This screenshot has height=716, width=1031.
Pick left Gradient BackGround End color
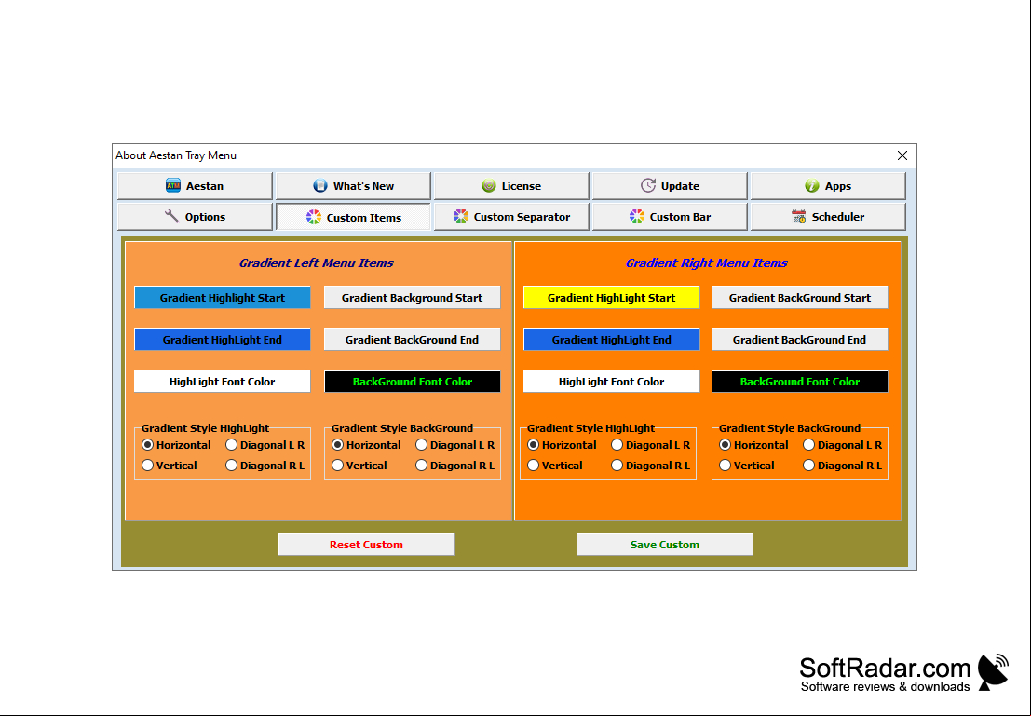[x=413, y=340]
